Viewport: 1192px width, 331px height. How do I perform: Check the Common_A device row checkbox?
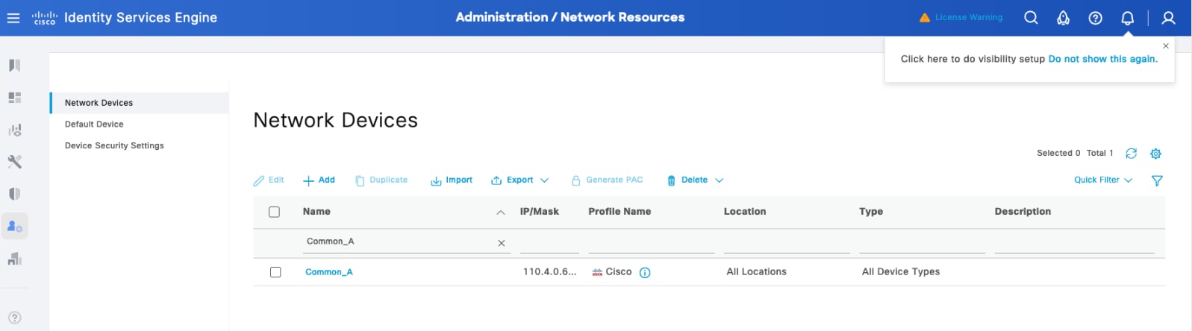coord(275,272)
